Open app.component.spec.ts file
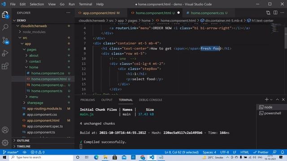 [x=43, y=126]
